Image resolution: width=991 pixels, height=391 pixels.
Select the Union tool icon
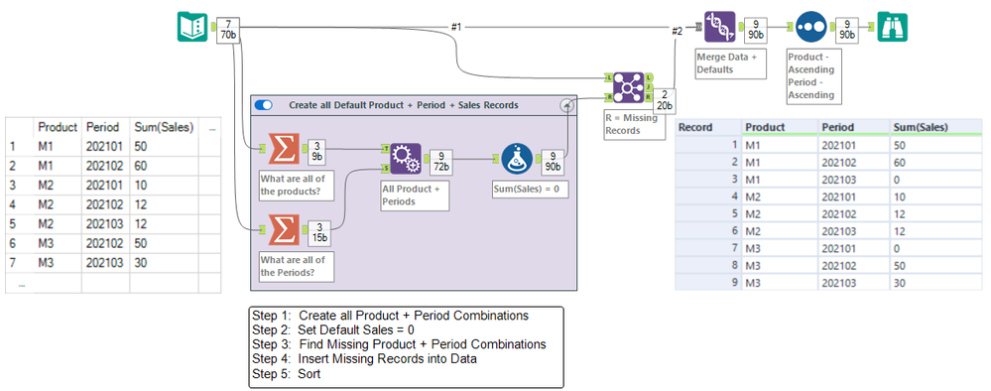[x=720, y=28]
